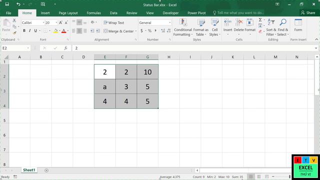Apply red Font Color
Image resolution: width=320 pixels, height=180 pixels.
pos(63,31)
